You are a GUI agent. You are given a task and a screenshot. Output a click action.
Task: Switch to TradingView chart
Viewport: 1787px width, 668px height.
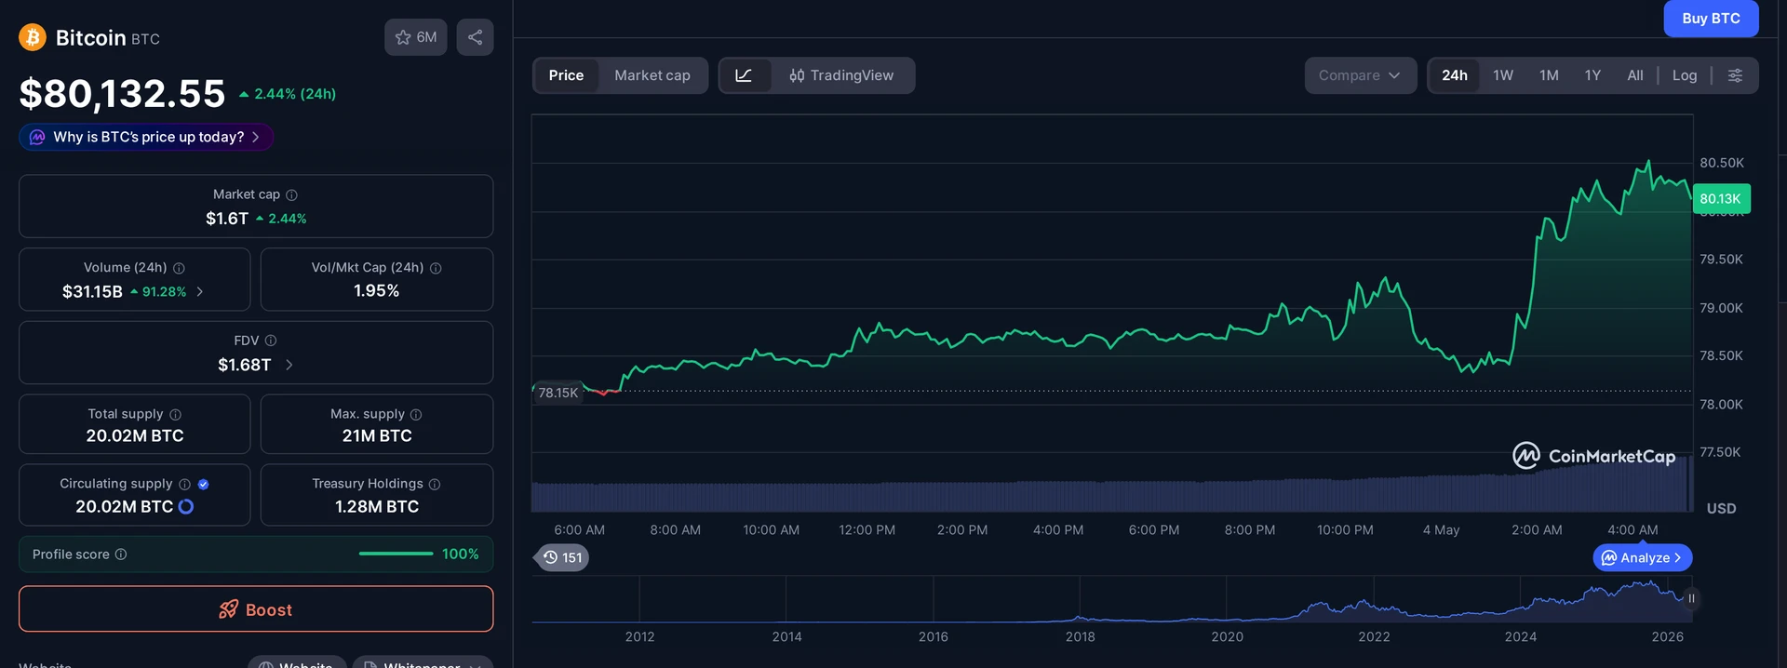[x=841, y=75]
